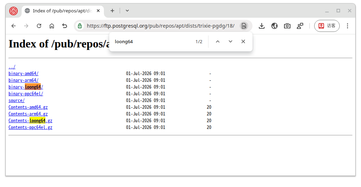Click the size '20' in Contents-ppc64el.gz row
The width and height of the screenshot is (361, 187).
209,127
